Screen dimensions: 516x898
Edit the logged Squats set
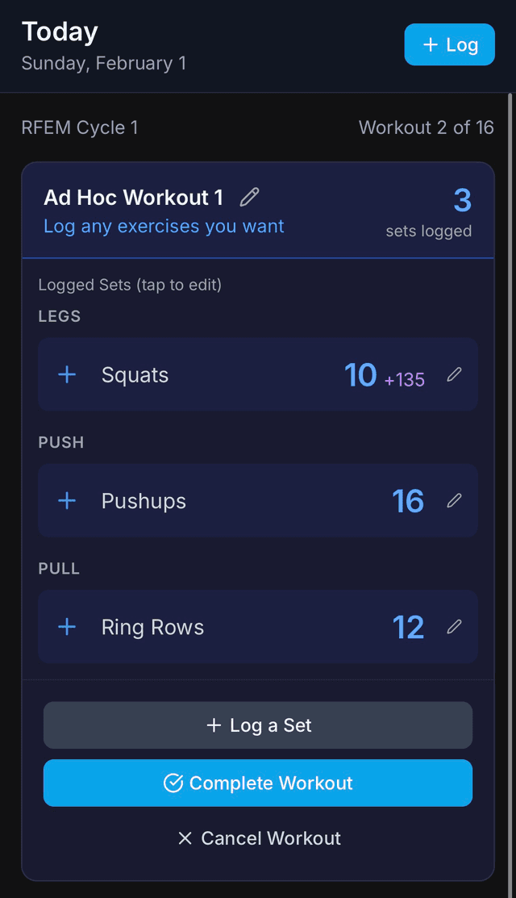(x=454, y=374)
